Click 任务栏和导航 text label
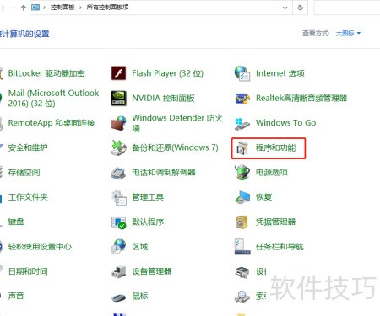 (280, 246)
